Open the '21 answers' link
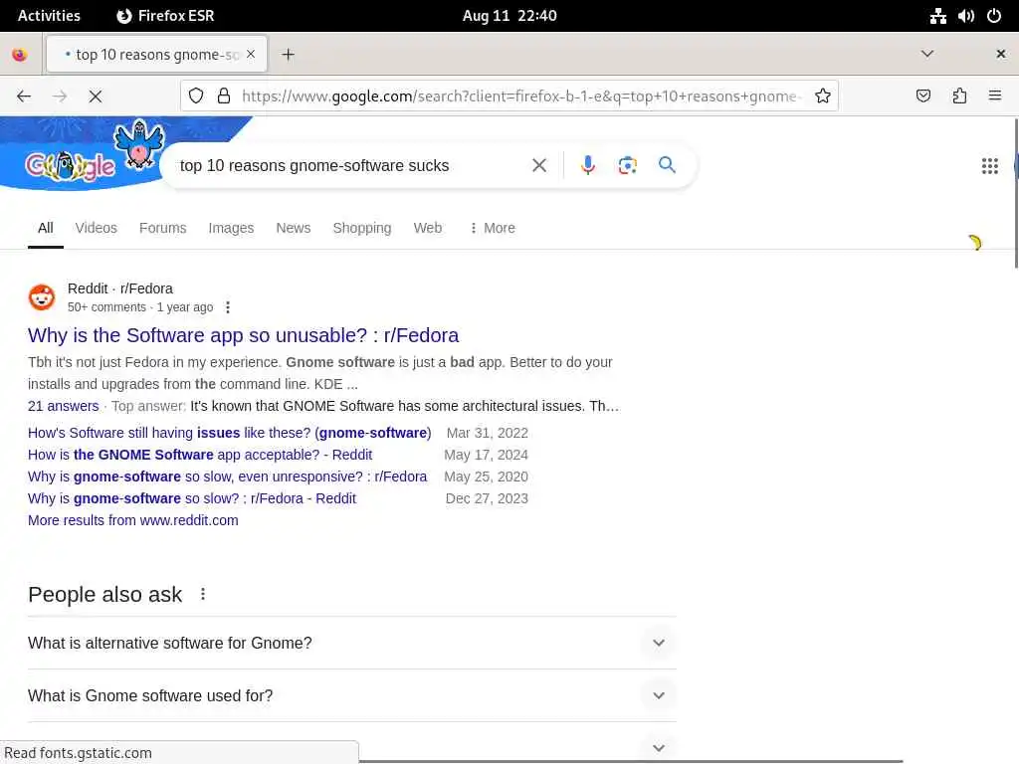Image resolution: width=1019 pixels, height=764 pixels. pos(63,406)
